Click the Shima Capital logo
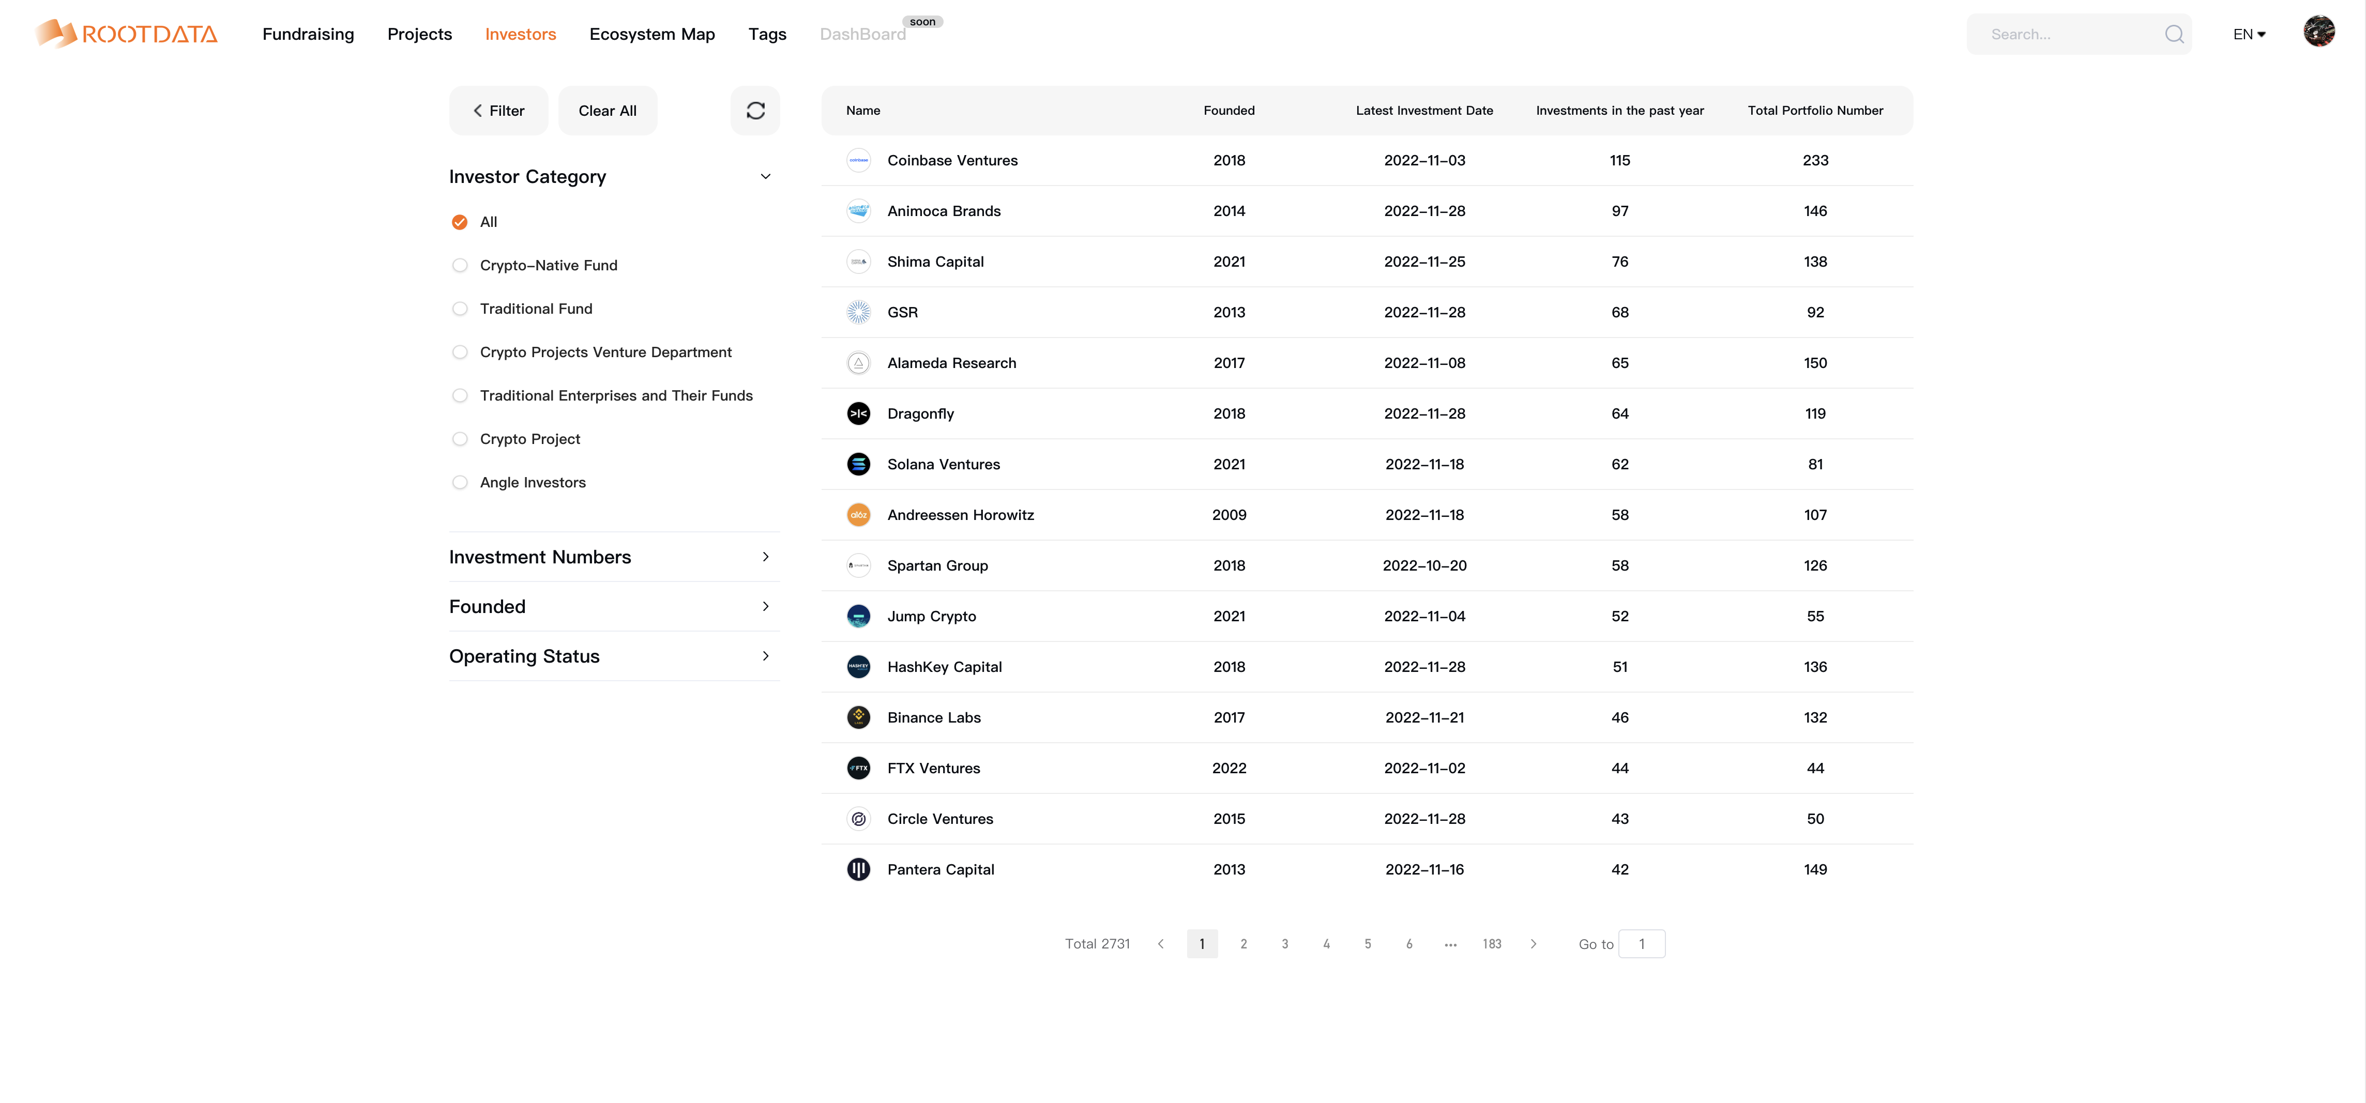 click(858, 261)
